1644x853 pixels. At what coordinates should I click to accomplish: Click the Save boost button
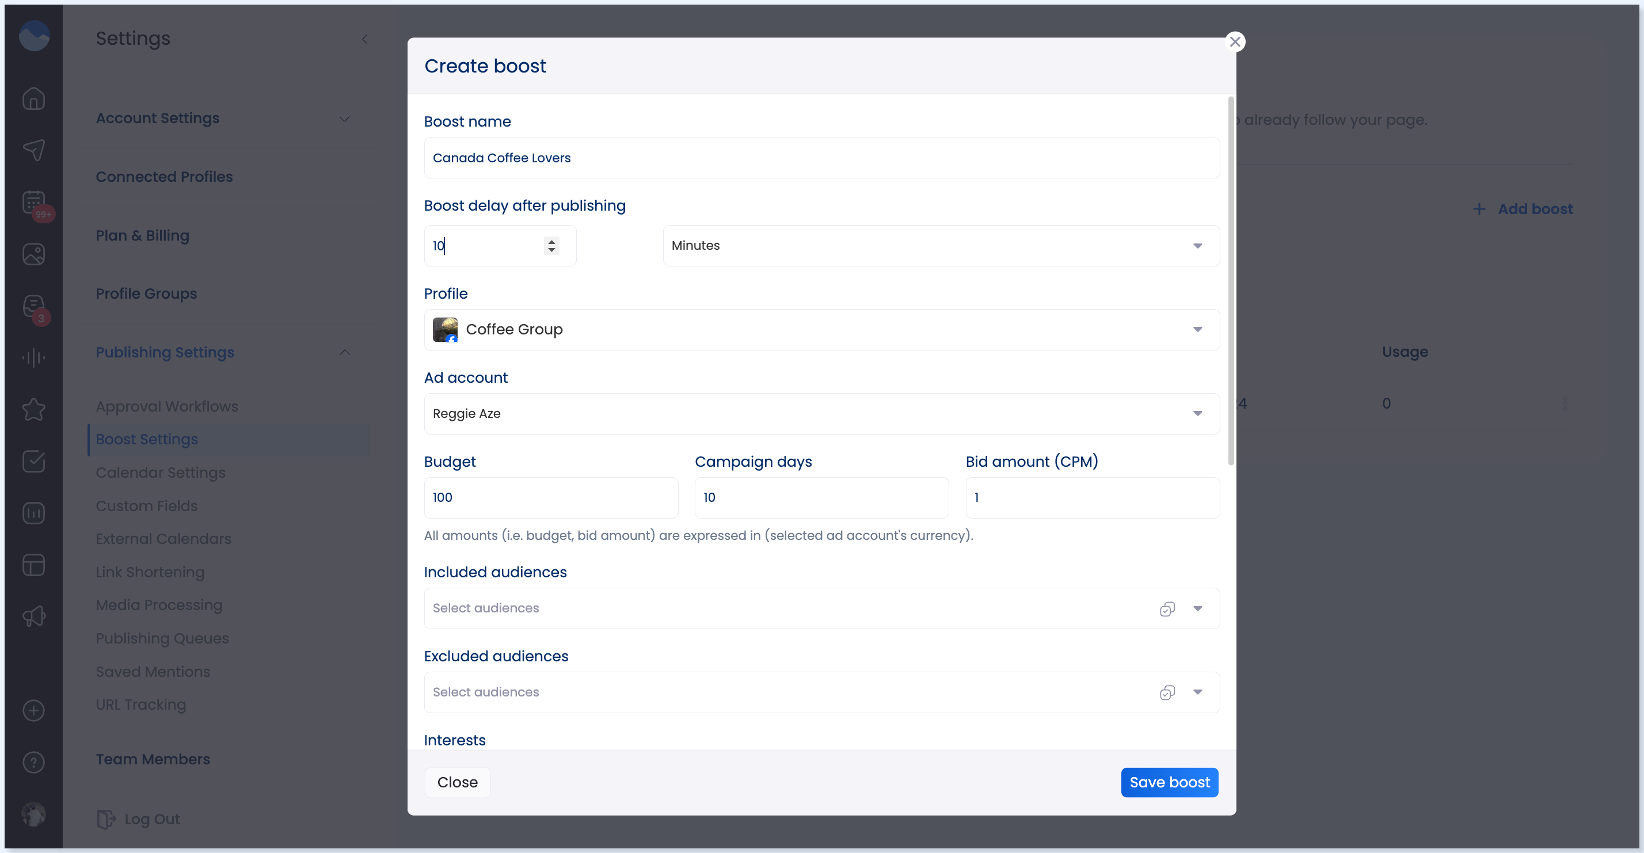pyautogui.click(x=1169, y=782)
